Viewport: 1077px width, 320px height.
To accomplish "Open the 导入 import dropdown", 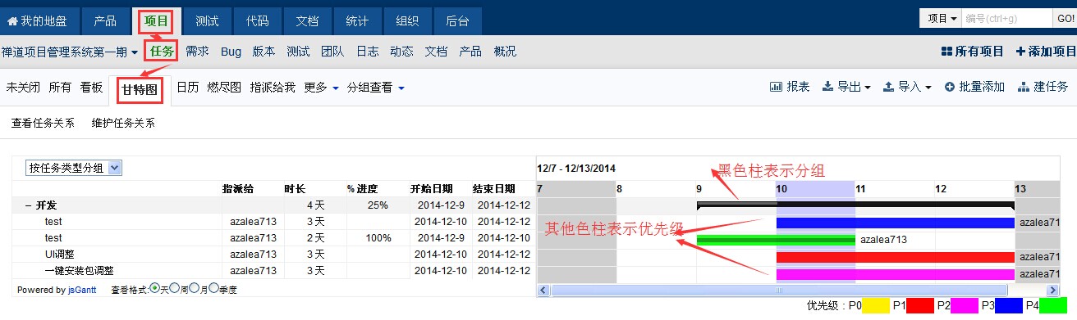I will [x=907, y=87].
